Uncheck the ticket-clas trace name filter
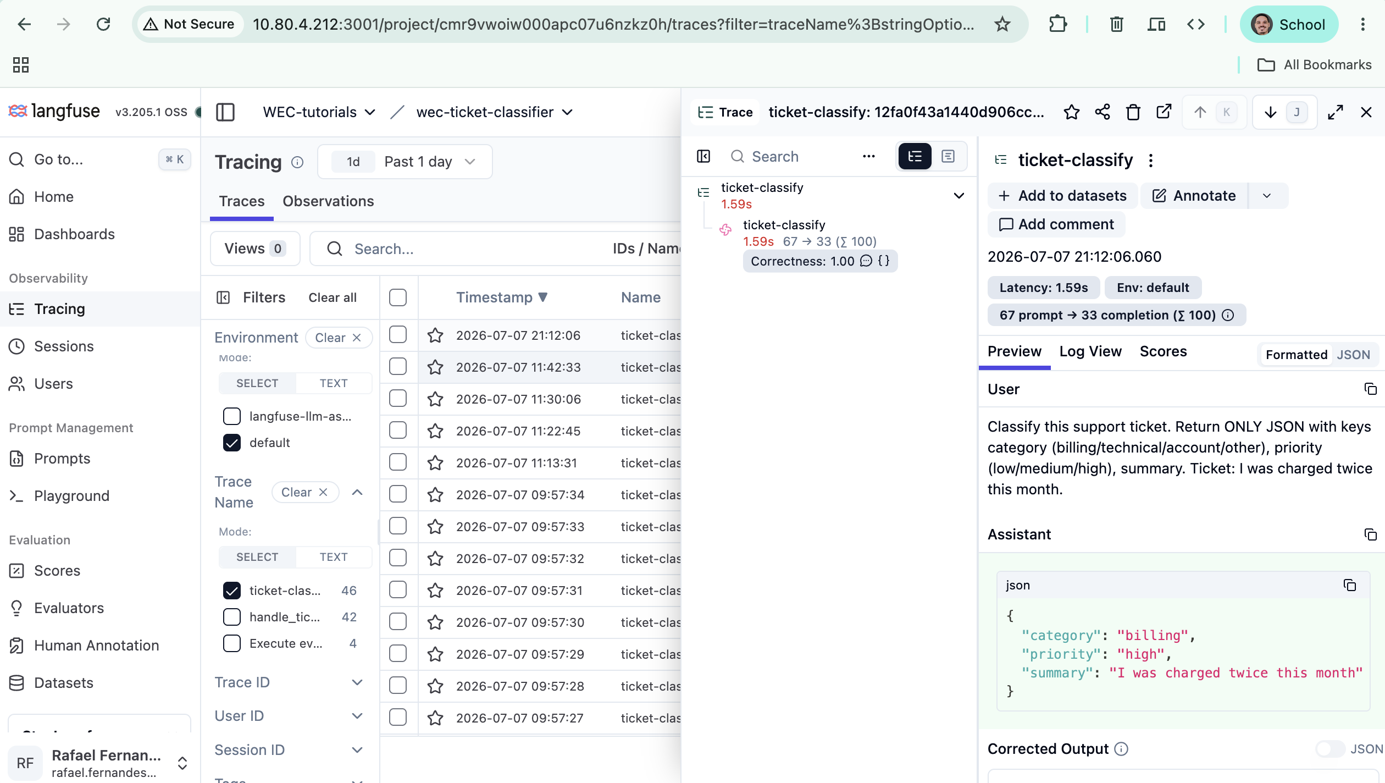Image resolution: width=1385 pixels, height=783 pixels. (232, 591)
